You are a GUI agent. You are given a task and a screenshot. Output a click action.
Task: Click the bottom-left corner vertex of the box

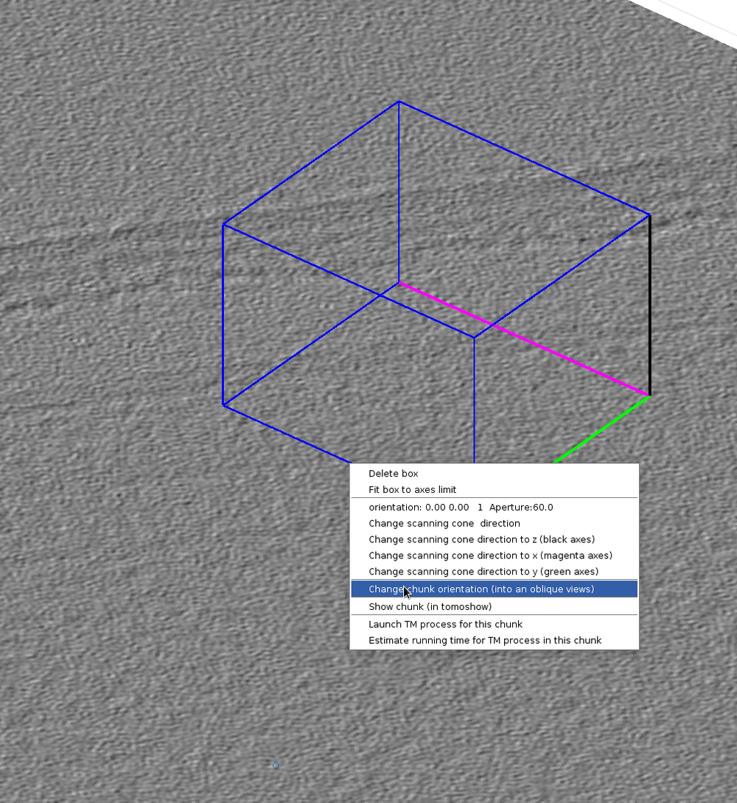coord(223,404)
